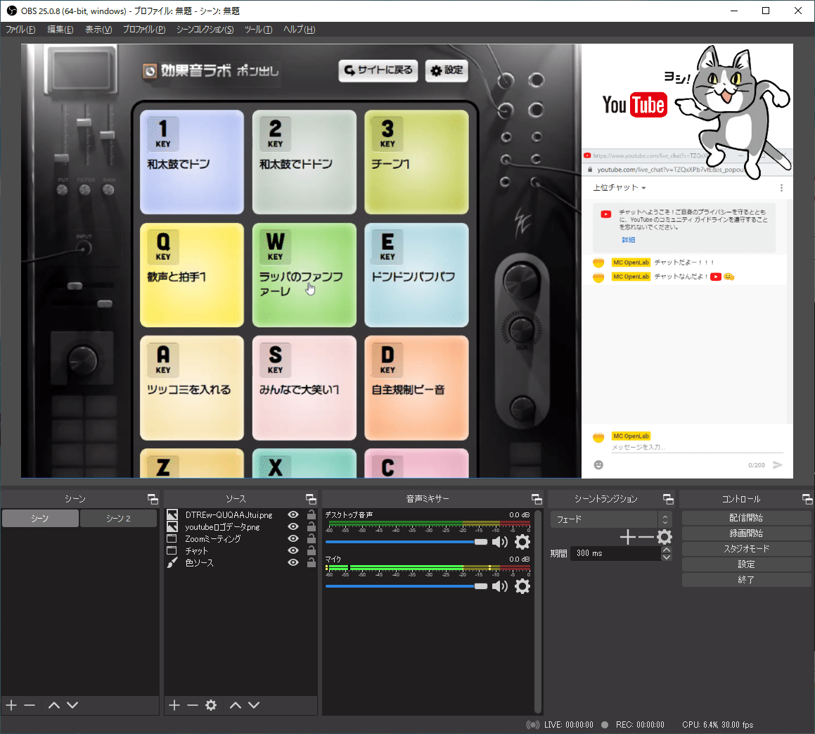Viewport: 815px width, 734px height.
Task: Click 終了 to exit OBS
Action: pyautogui.click(x=746, y=579)
